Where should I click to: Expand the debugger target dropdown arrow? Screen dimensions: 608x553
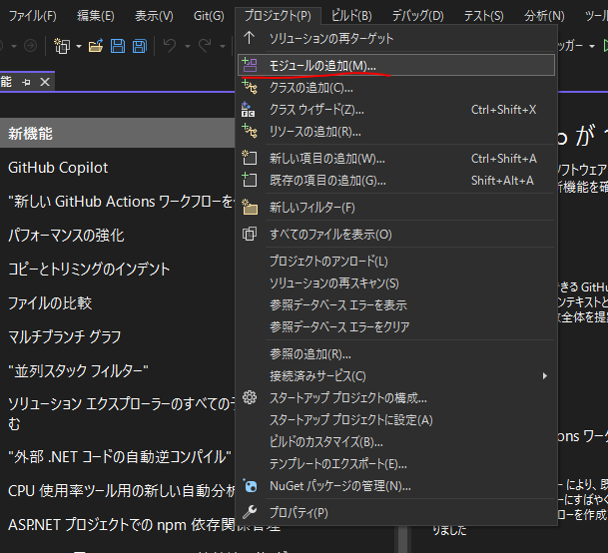click(592, 46)
